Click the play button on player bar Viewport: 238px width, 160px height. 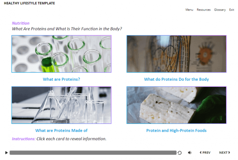tap(6, 153)
